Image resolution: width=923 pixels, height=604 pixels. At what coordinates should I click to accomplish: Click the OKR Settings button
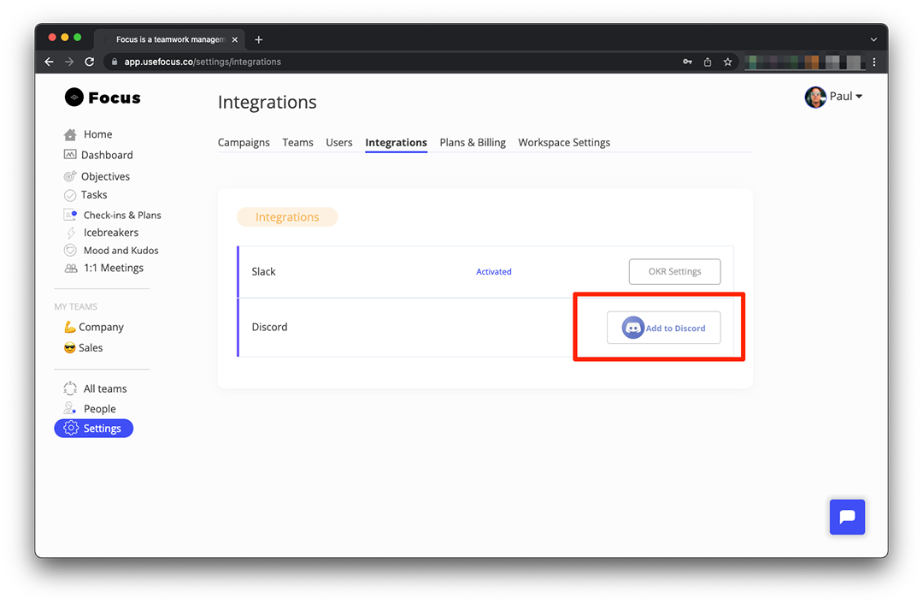(x=674, y=272)
